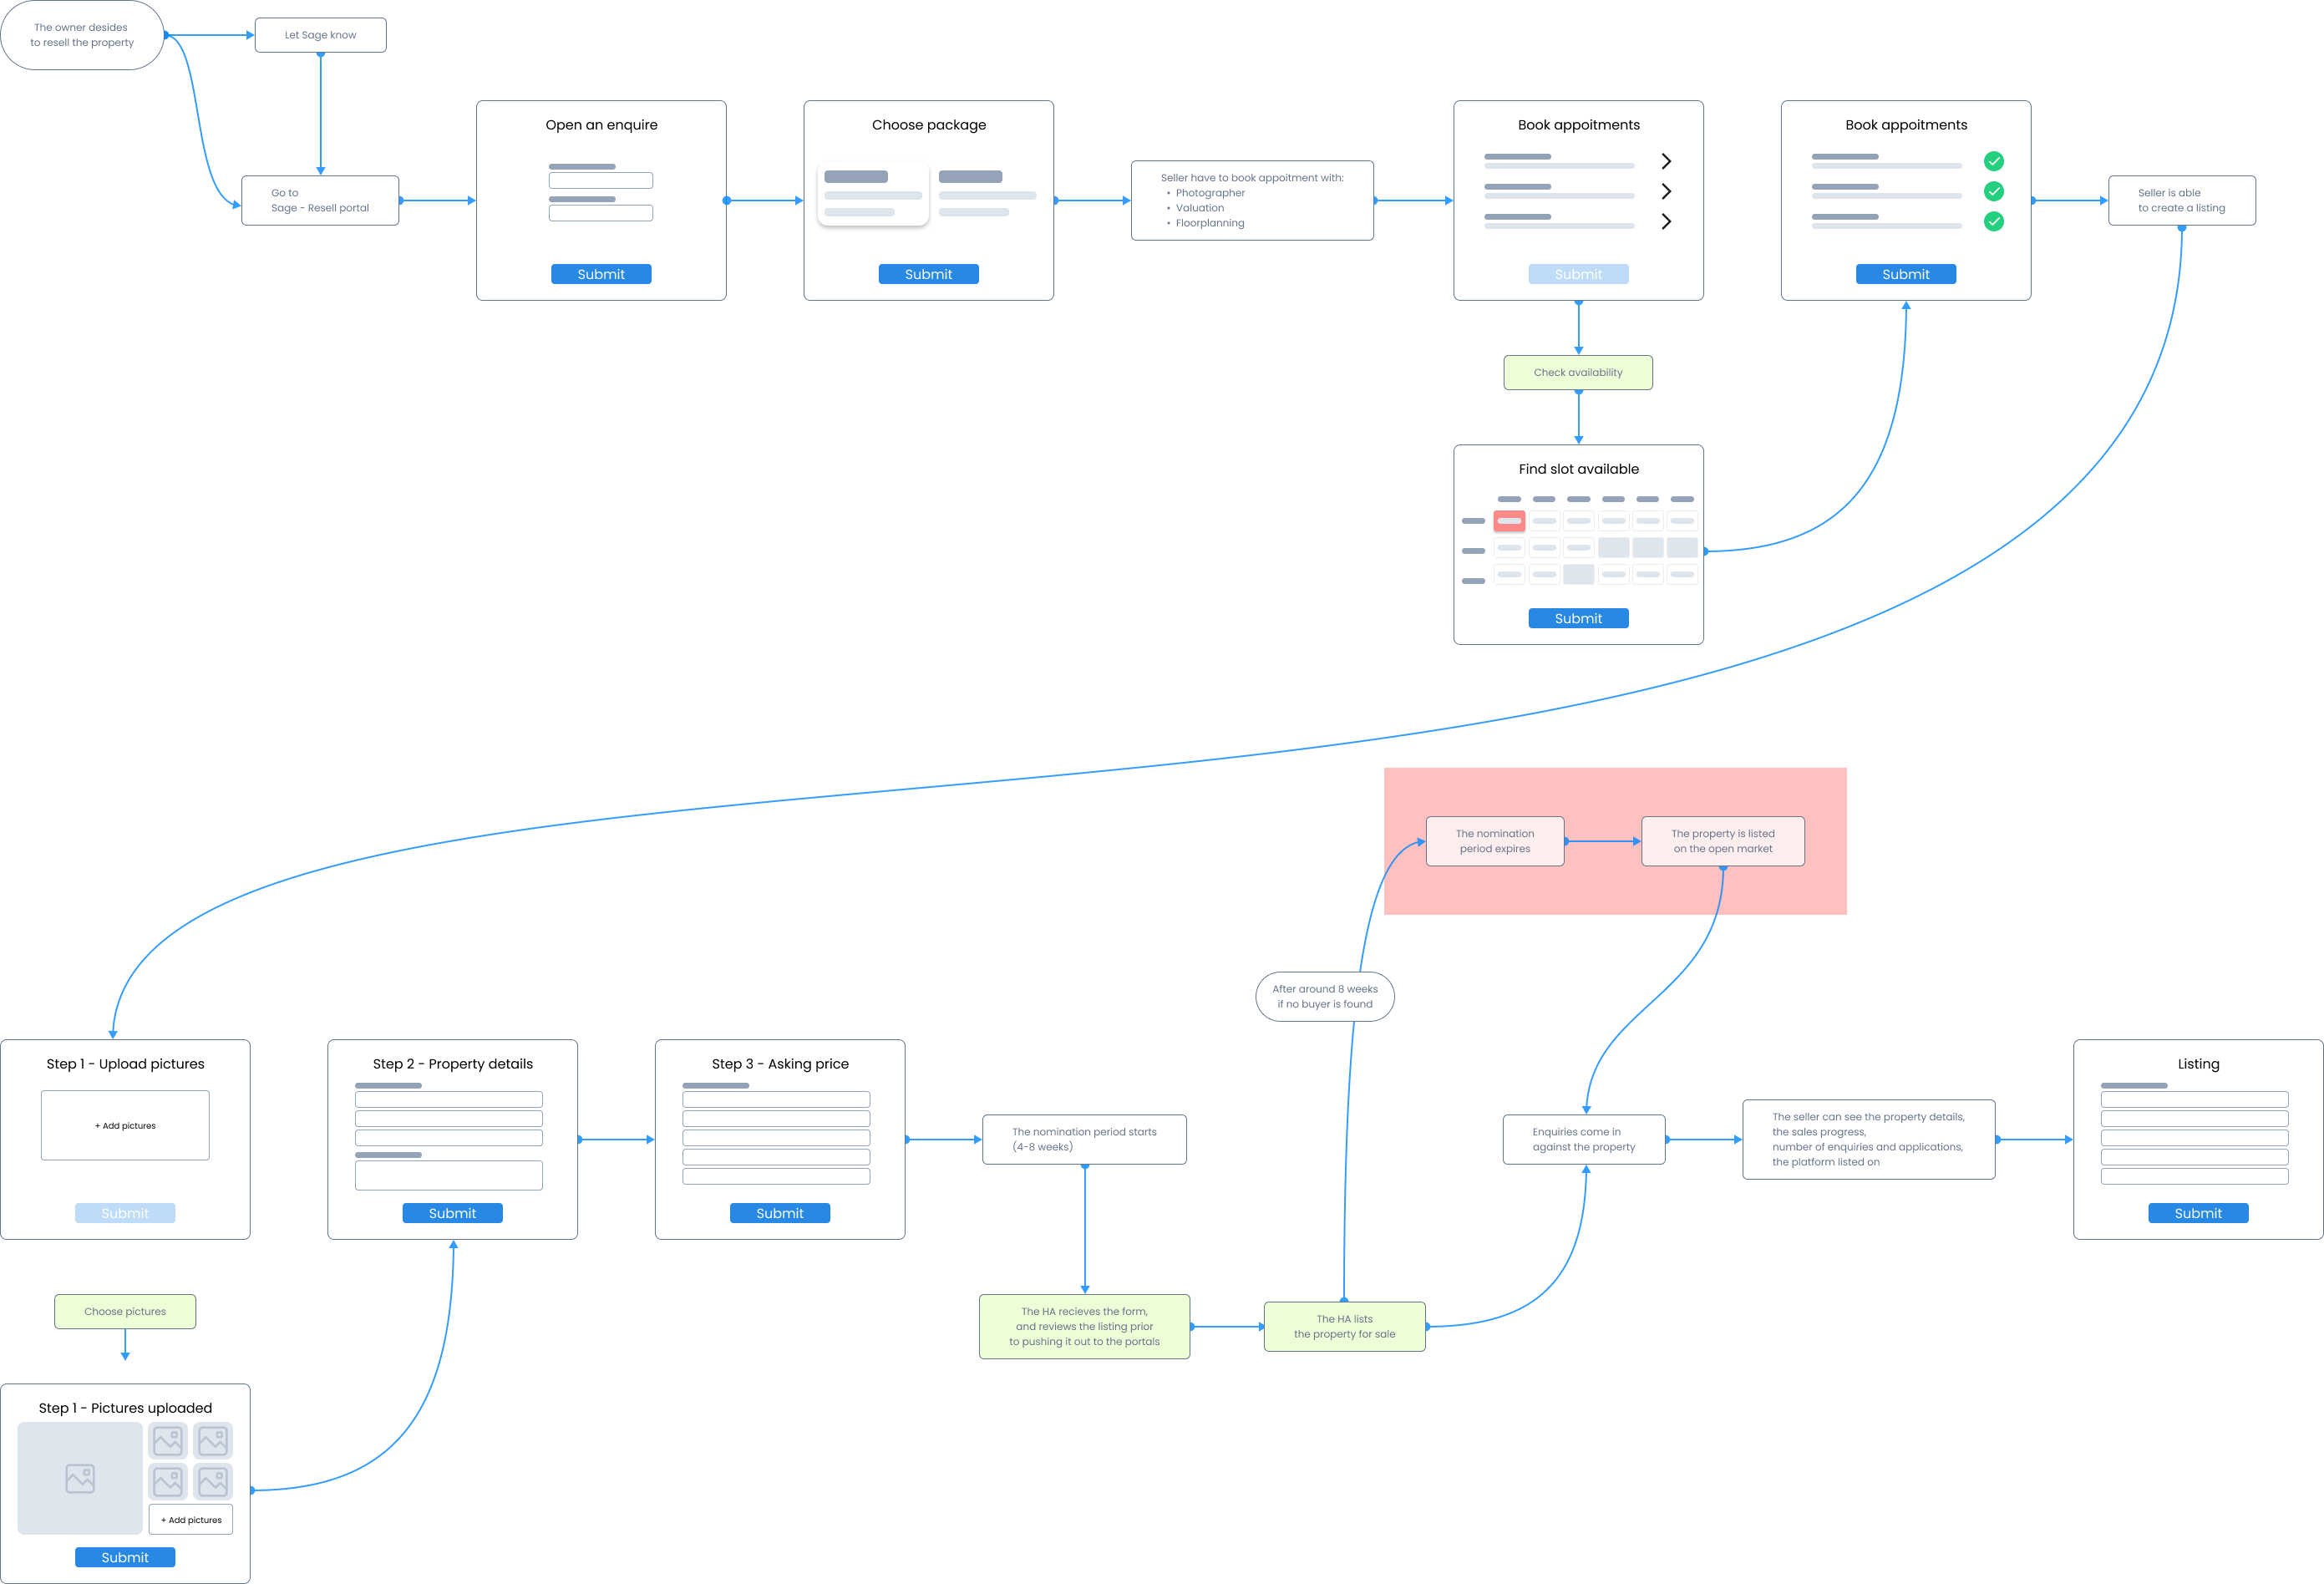Select the top-left small picture thumbnail
Screen dimensions: 2324x1584
[x=168, y=1441]
